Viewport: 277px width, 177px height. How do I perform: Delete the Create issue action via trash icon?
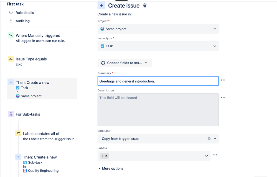click(145, 6)
